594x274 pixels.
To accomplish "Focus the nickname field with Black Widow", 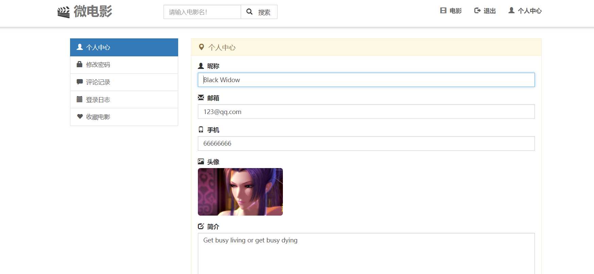I will click(366, 80).
